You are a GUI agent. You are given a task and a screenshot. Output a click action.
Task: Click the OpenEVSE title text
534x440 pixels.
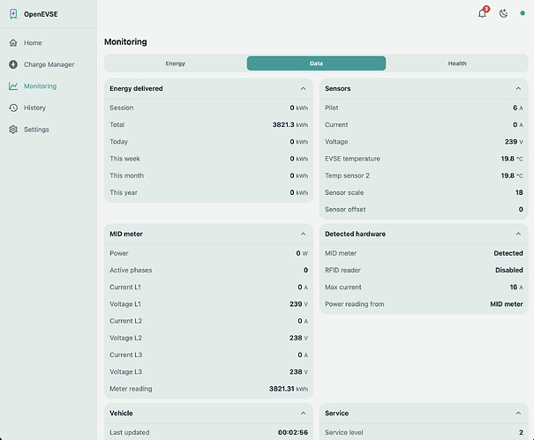[41, 14]
